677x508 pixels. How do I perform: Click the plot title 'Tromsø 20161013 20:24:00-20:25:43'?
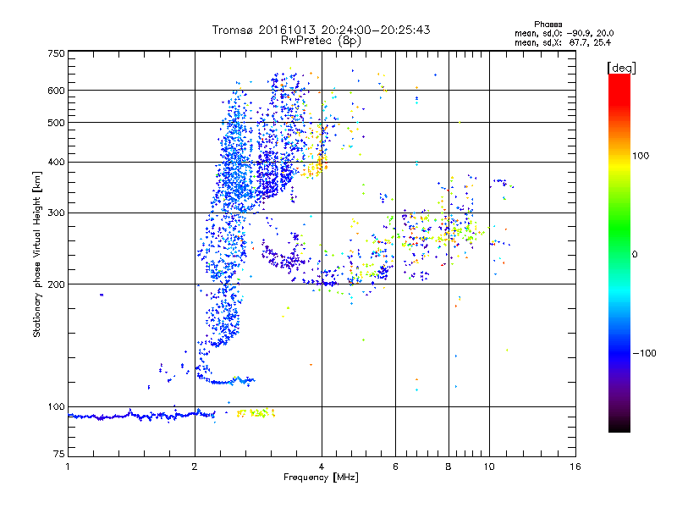tap(321, 30)
